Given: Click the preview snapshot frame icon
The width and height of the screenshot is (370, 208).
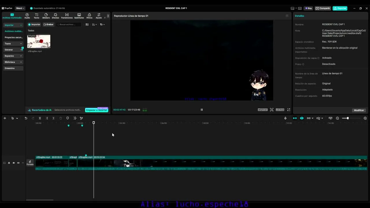Looking at the screenshot, I should click(x=272, y=110).
